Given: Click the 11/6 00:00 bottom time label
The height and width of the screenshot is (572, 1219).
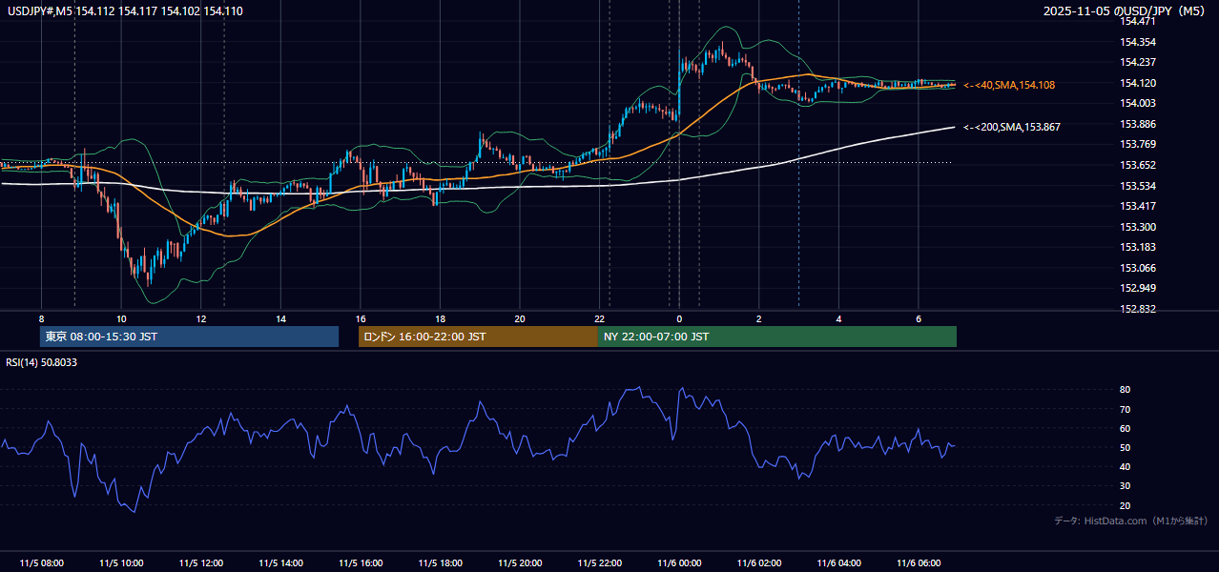Looking at the screenshot, I should (x=679, y=563).
